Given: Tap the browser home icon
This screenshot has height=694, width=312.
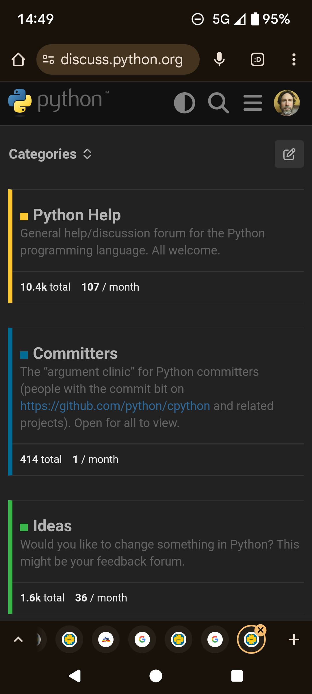Looking at the screenshot, I should [18, 60].
